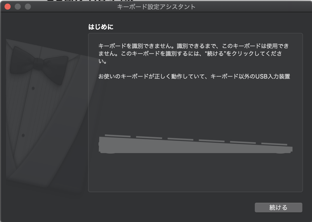
Task: Click the upper shirt stud on tuxedo
Action: pyautogui.click(x=33, y=88)
